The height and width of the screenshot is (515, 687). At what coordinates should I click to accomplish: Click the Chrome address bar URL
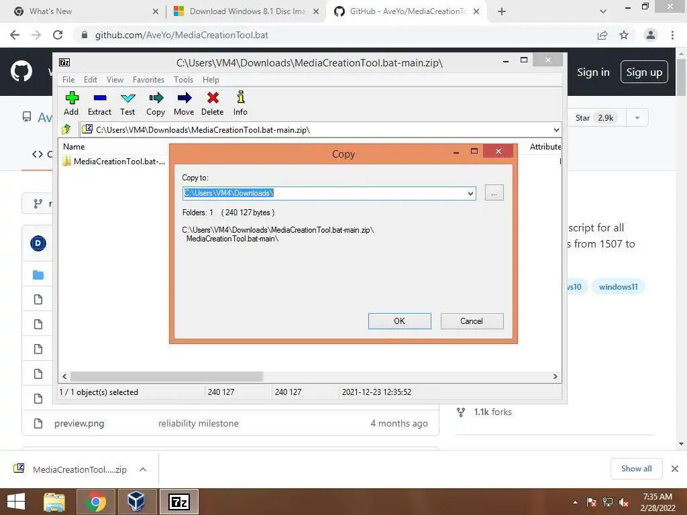point(181,35)
